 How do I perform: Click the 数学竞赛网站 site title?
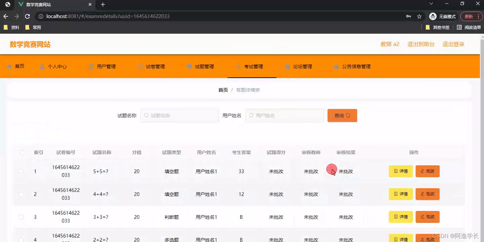point(30,44)
